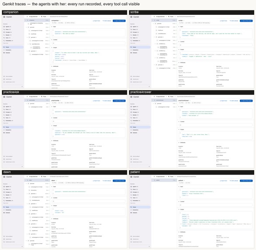Screen dimensions: 256x250
Task: Collapse the Attributes section in the dawn panel
Action: (52, 219)
